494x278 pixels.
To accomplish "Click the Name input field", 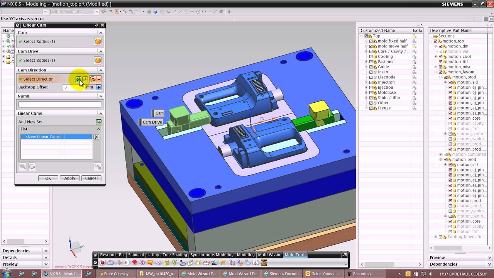I will 60,105.
